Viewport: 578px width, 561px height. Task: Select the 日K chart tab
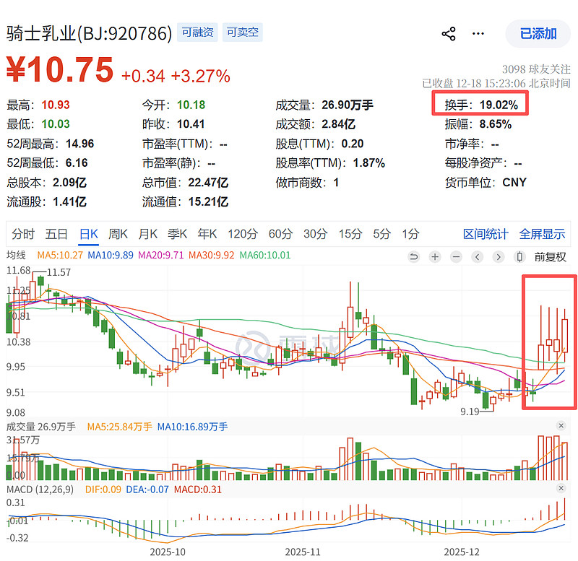(x=89, y=234)
